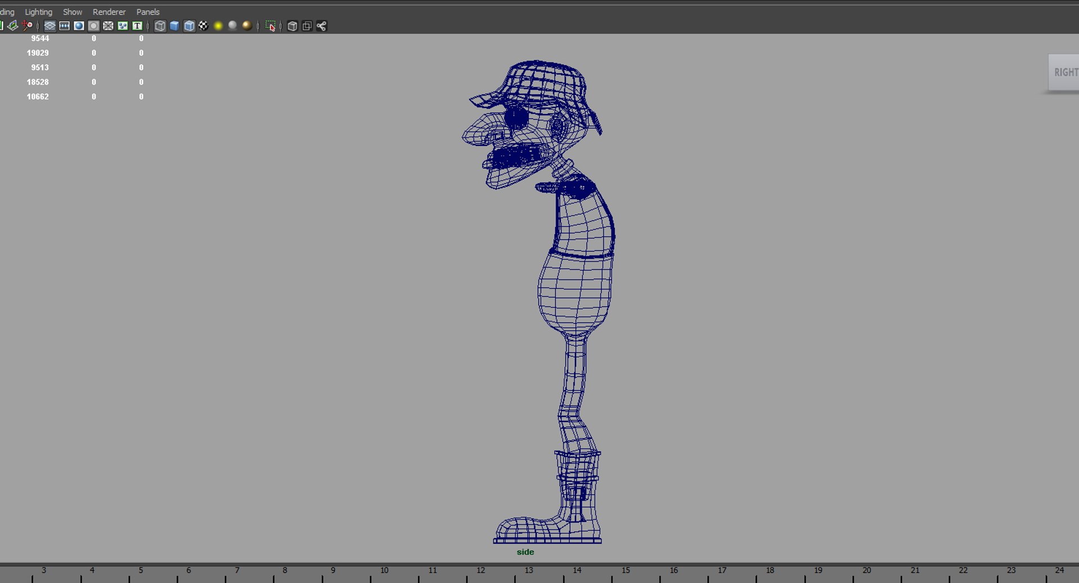Click the 'side' camera label
This screenshot has height=583, width=1079.
click(525, 552)
